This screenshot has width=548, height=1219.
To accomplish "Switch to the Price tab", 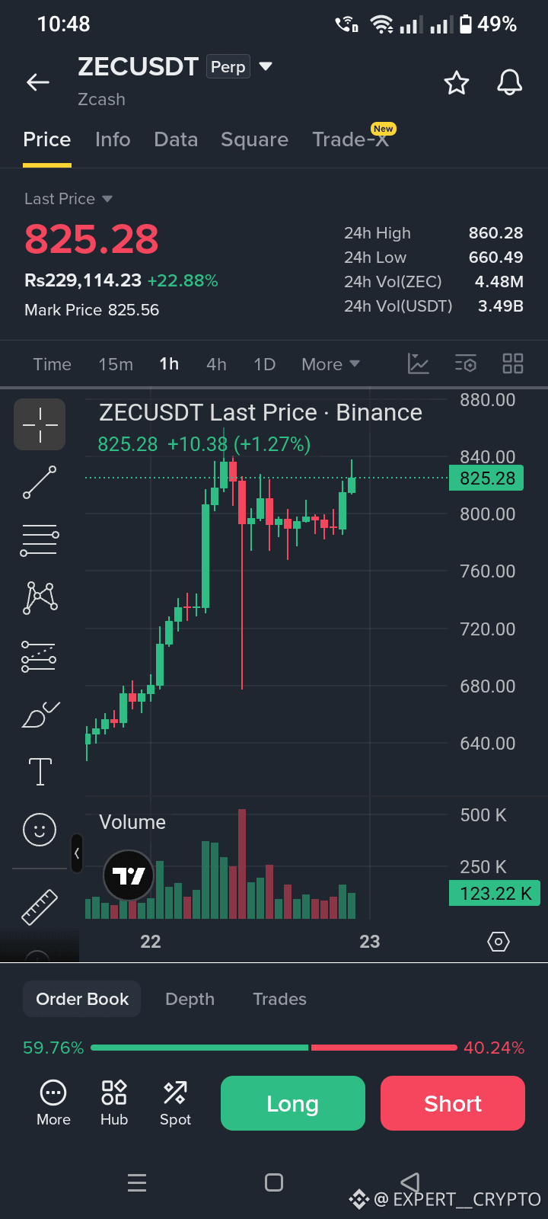I will coord(47,139).
